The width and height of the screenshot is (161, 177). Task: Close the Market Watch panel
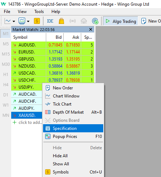[x=91, y=30]
